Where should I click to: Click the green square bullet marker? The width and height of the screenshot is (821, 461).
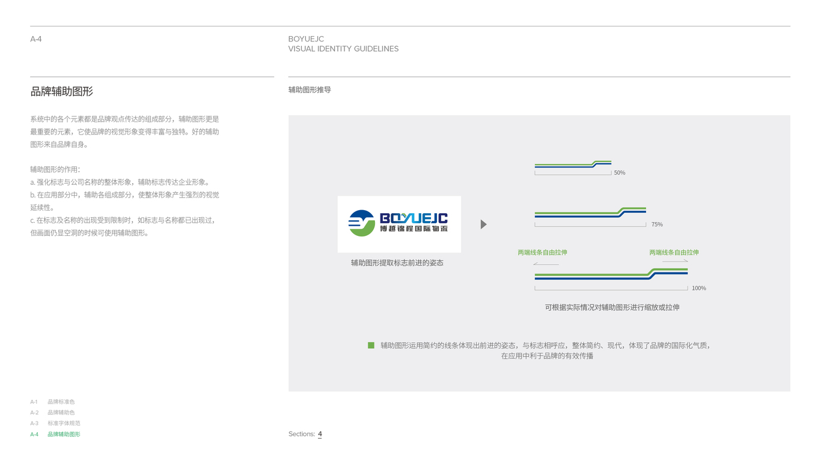pyautogui.click(x=371, y=345)
